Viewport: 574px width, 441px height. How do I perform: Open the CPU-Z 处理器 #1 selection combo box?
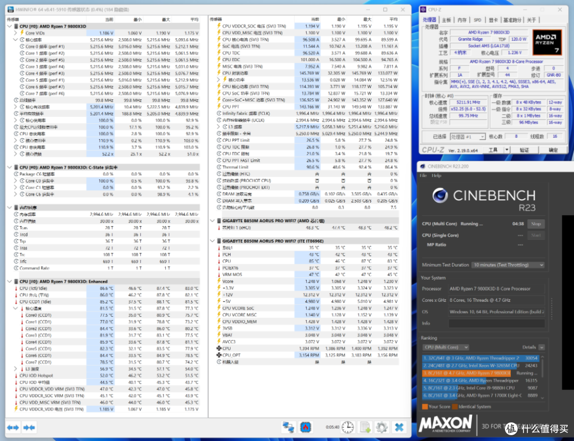[x=468, y=137]
